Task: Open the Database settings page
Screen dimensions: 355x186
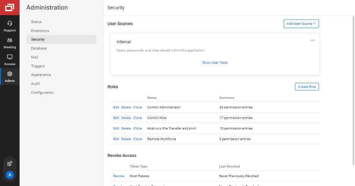Action: [x=39, y=48]
